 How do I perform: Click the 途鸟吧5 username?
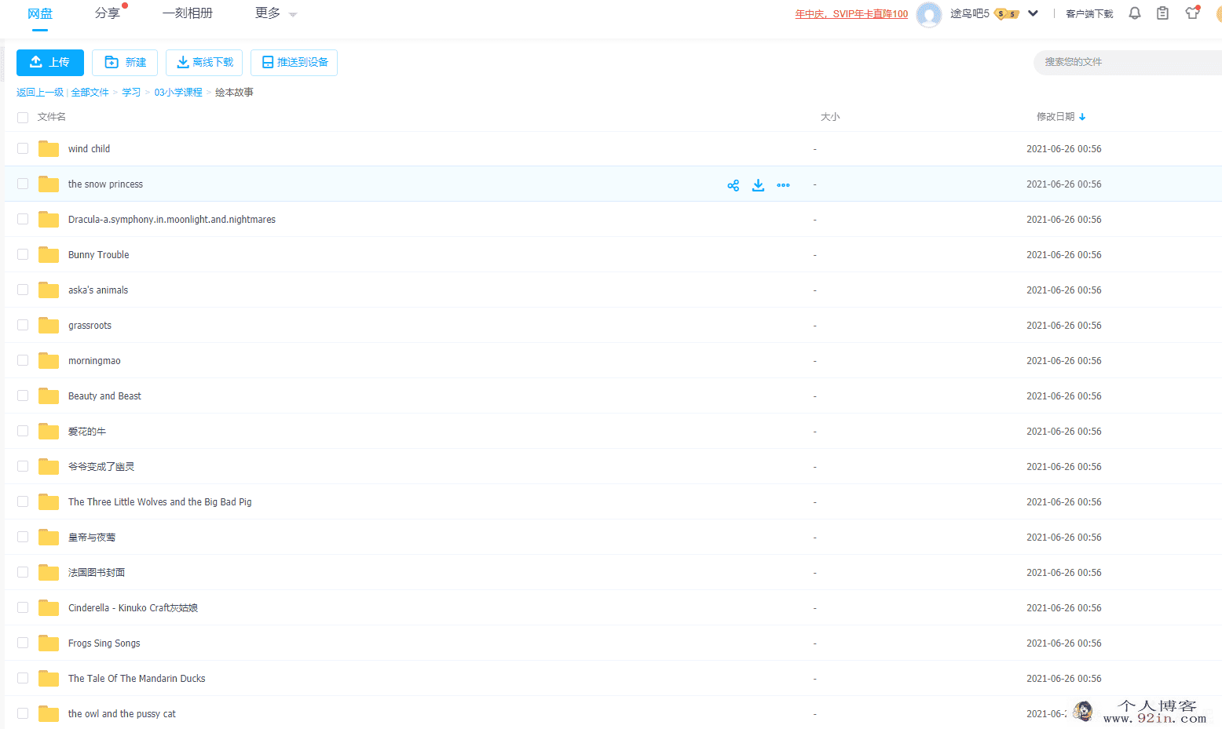(x=970, y=13)
